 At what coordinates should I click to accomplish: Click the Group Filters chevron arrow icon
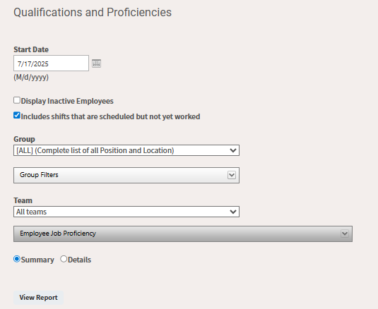pos(232,175)
